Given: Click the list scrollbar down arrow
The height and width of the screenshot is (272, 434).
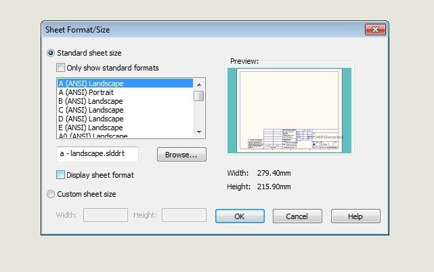Looking at the screenshot, I should tap(199, 132).
